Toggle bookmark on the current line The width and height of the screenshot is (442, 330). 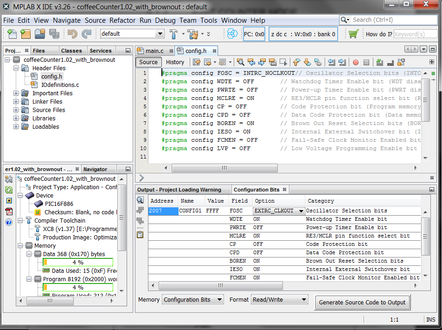tap(318, 62)
